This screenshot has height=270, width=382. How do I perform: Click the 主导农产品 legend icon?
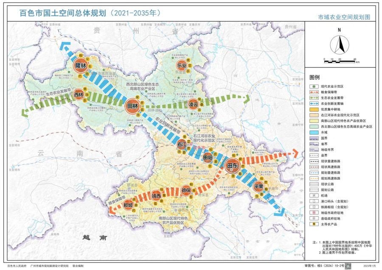(314, 224)
